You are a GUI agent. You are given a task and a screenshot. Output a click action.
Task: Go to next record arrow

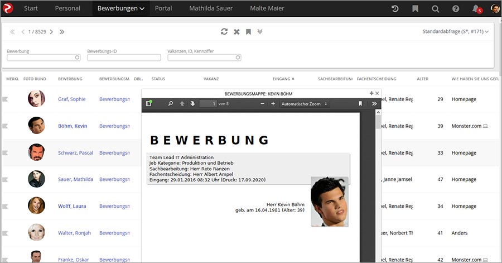click(x=51, y=32)
